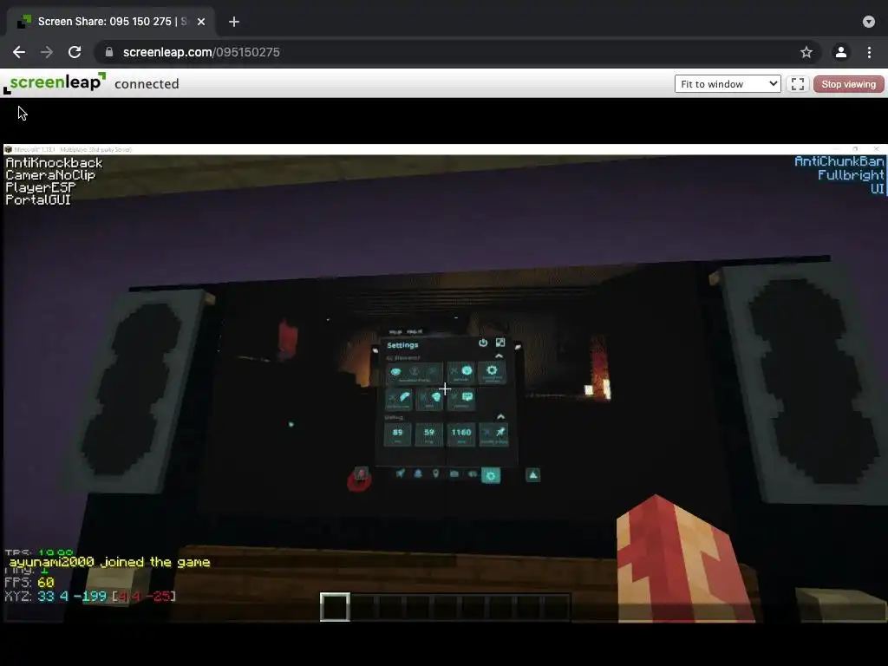Click the Stop viewing button

(x=848, y=84)
